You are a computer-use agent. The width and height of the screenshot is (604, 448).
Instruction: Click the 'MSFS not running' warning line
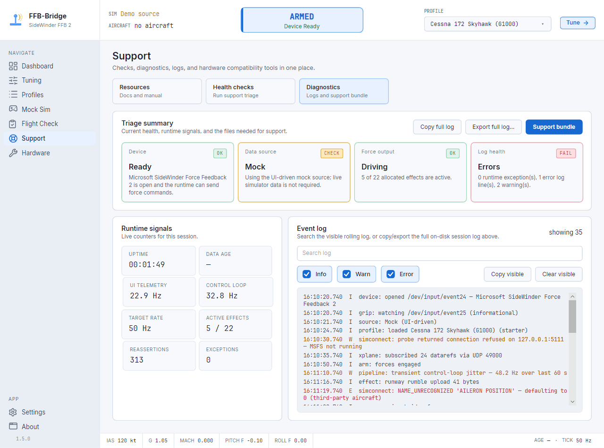(x=433, y=343)
